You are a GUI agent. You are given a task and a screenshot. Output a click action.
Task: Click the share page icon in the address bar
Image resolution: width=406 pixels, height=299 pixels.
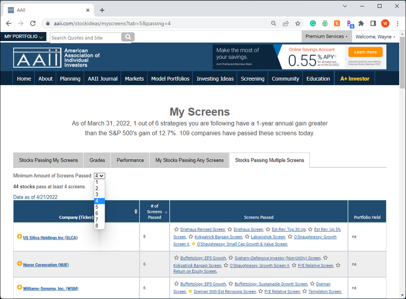click(x=285, y=23)
